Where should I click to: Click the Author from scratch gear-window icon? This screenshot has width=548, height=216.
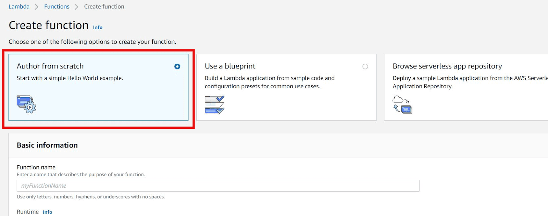point(26,104)
